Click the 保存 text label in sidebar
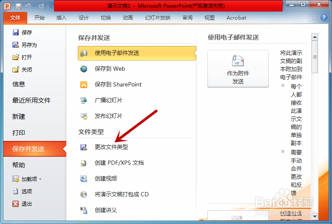This screenshot has height=224, width=332. click(x=27, y=32)
